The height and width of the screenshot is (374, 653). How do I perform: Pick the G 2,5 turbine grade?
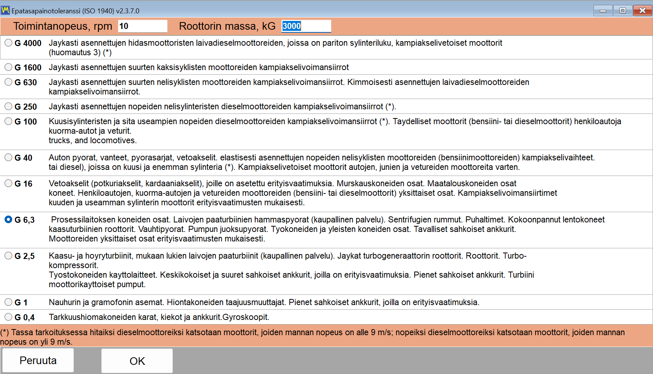click(x=8, y=256)
